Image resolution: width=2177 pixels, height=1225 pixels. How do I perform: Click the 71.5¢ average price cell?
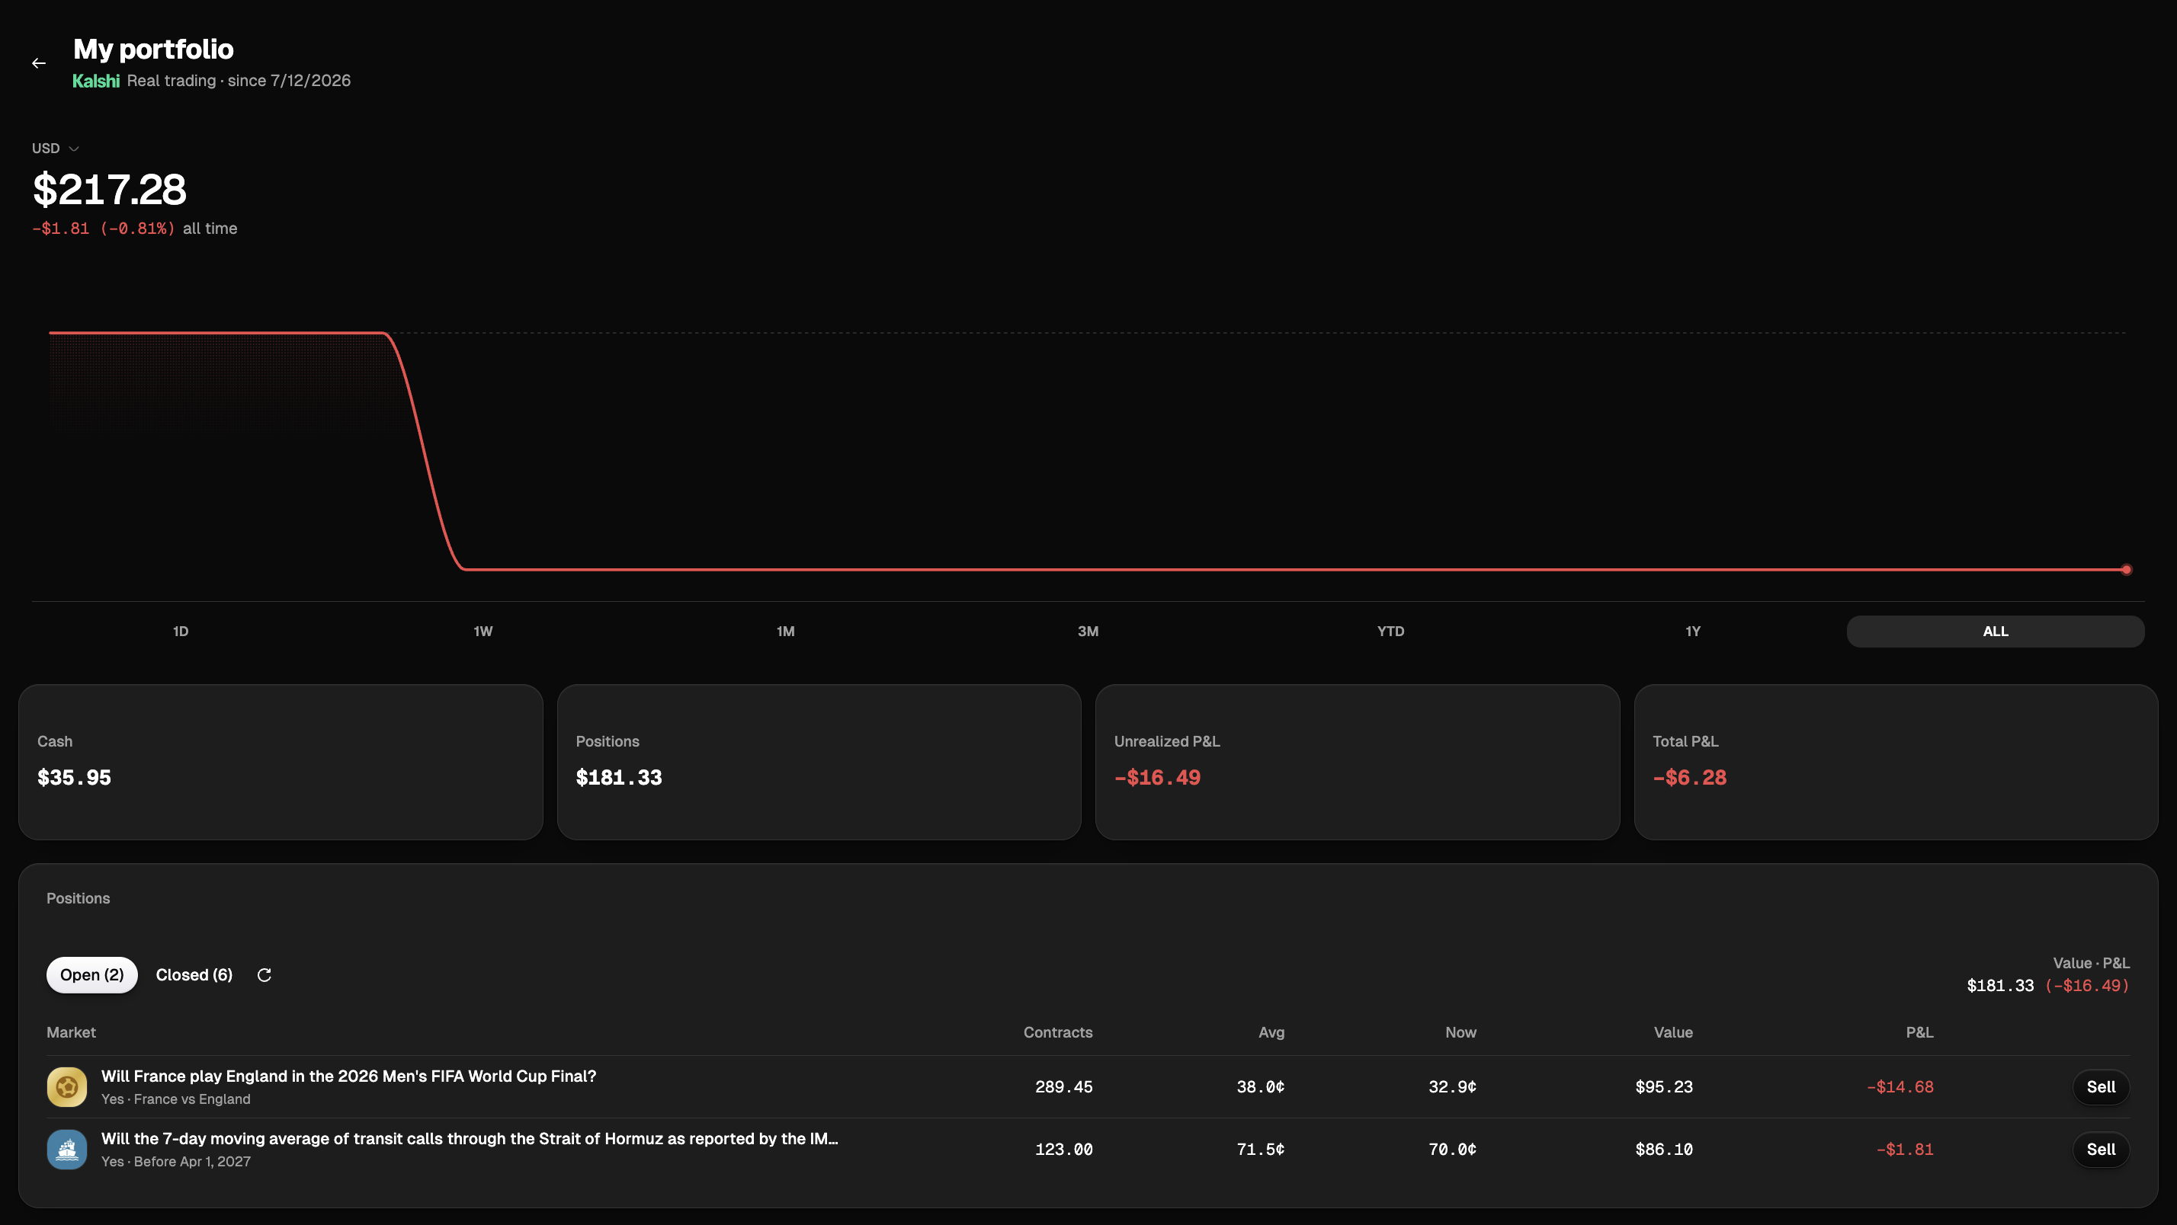point(1260,1150)
